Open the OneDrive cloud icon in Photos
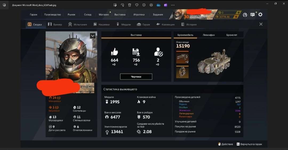 [158, 5]
